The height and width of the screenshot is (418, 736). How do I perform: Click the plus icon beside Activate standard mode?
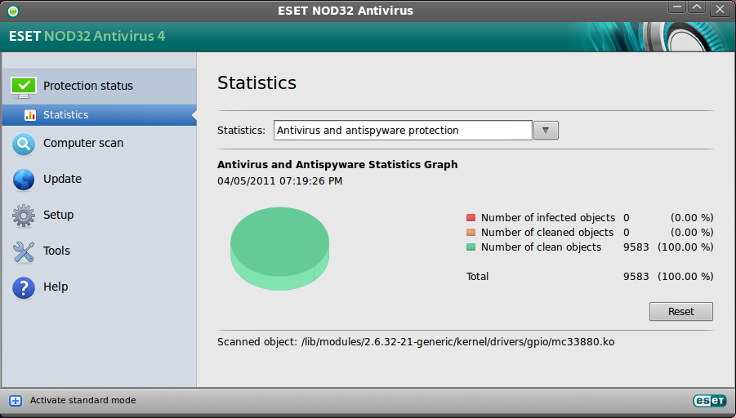(x=16, y=401)
